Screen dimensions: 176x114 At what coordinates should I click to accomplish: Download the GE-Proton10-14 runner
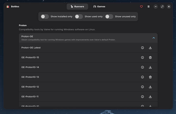(x=150, y=67)
